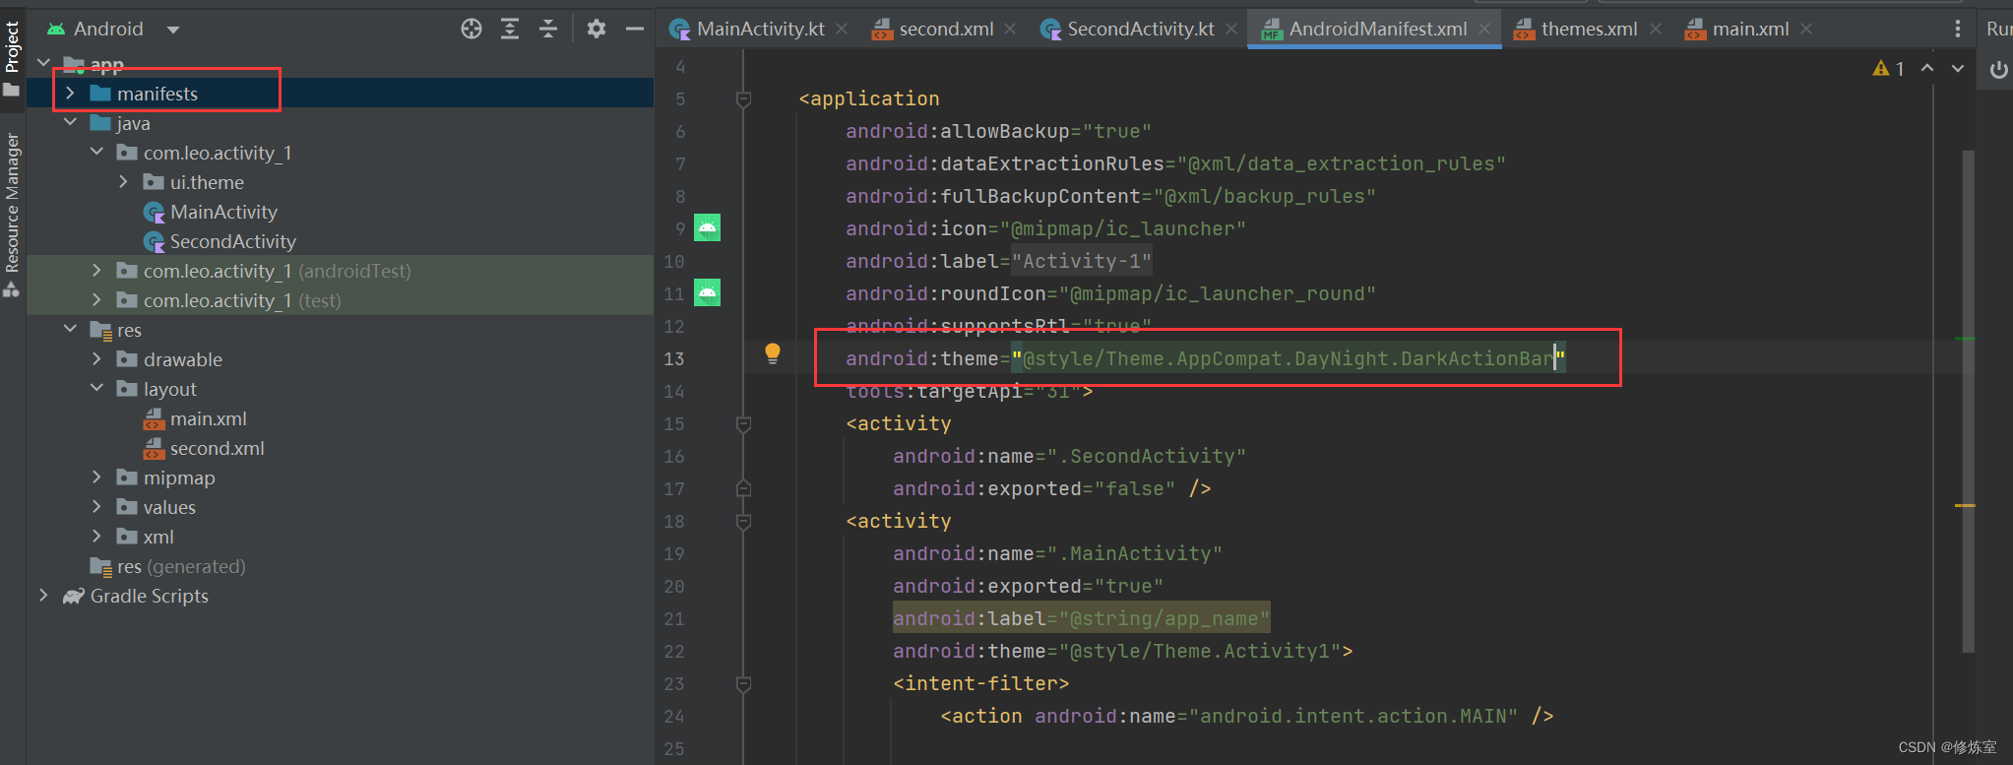Expand the drawable folder
The image size is (2013, 765).
click(x=96, y=359)
